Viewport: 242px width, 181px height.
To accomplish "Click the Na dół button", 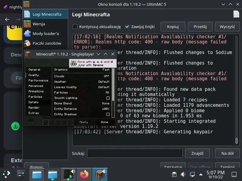I will click(x=227, y=153).
